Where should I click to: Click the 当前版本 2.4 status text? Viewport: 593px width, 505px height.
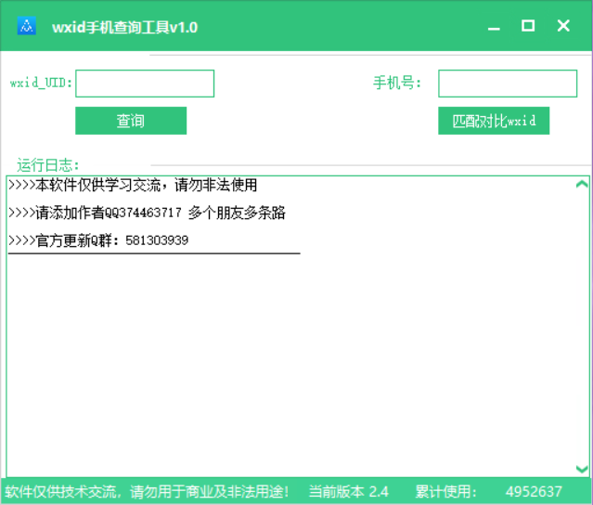click(x=349, y=491)
